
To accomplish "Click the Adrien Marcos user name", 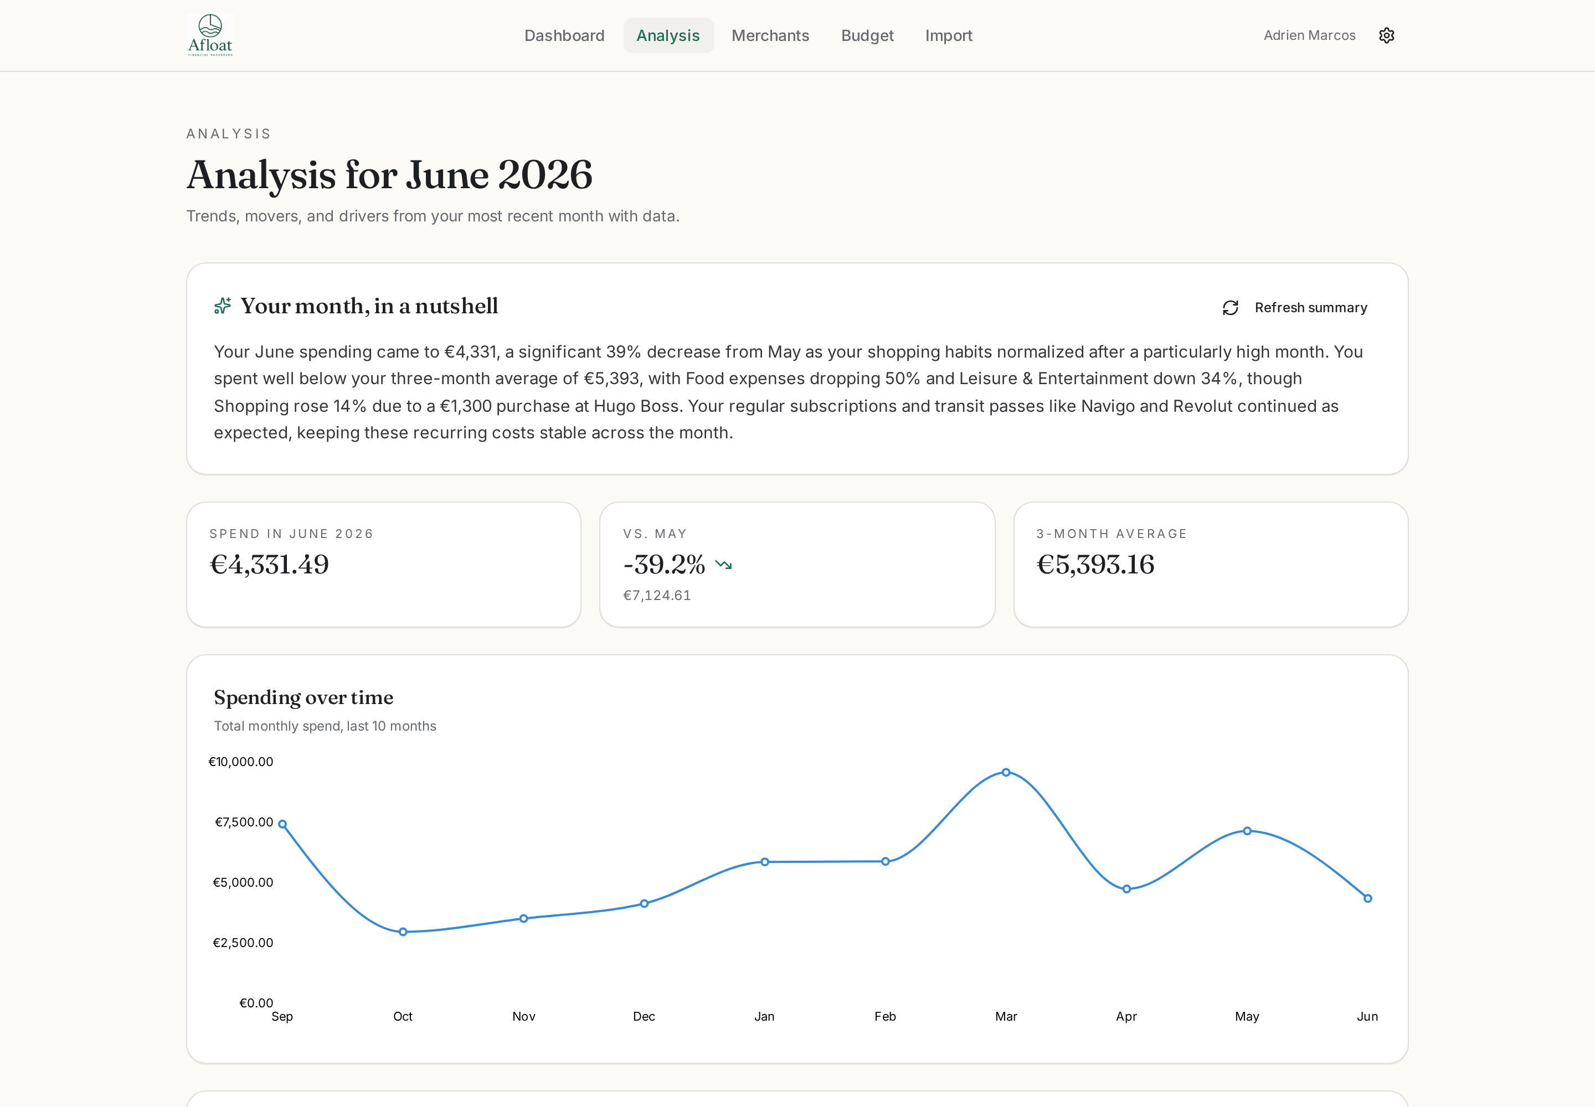I will 1309,35.
